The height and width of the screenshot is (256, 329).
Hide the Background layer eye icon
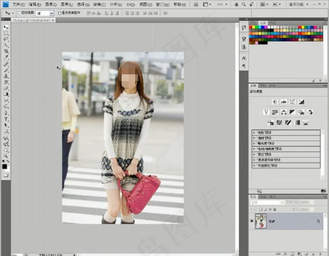[252, 221]
